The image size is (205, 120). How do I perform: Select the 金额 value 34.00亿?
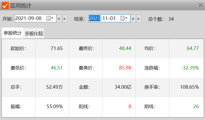pyautogui.click(x=123, y=87)
